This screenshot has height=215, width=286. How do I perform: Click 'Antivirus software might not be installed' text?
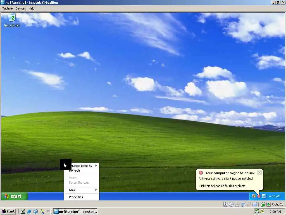(x=226, y=179)
